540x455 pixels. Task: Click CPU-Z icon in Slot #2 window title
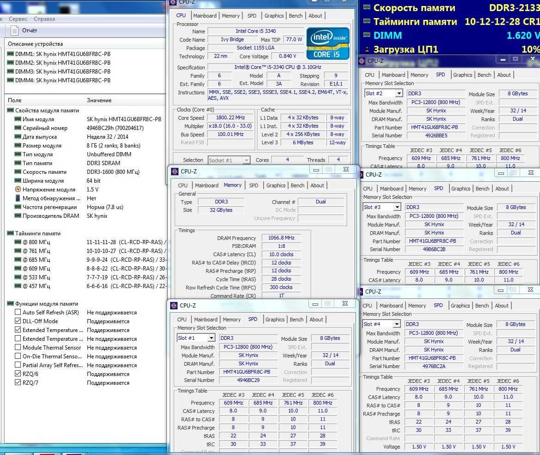362,61
